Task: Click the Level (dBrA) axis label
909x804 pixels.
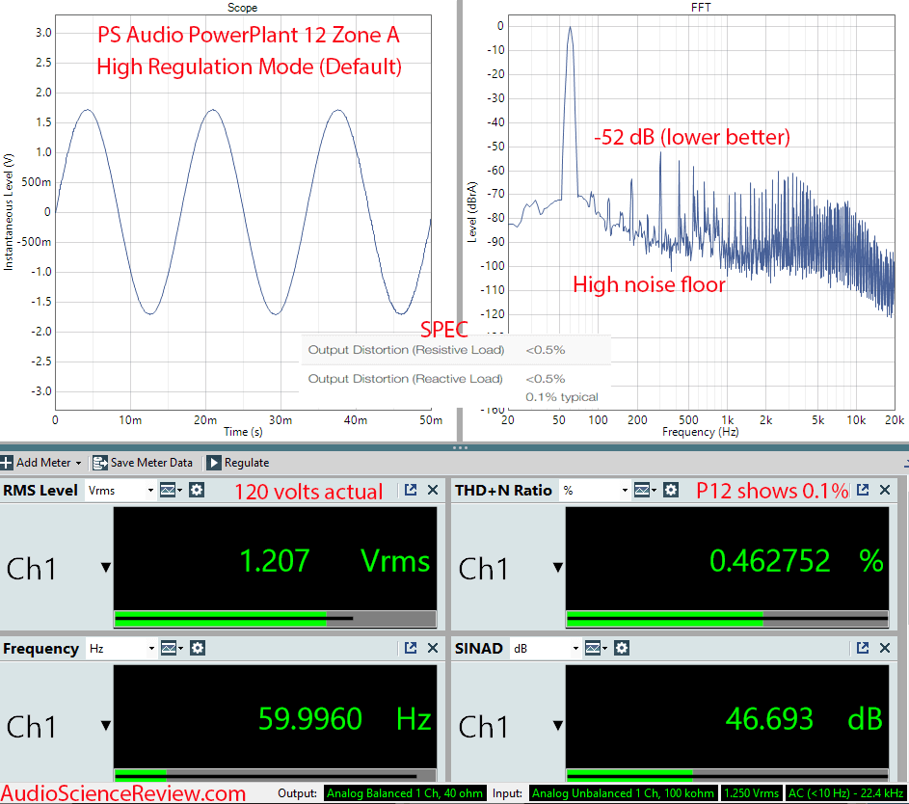Action: pos(472,212)
